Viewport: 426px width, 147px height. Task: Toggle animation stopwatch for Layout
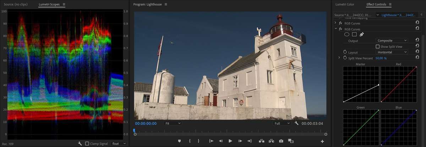(x=345, y=52)
